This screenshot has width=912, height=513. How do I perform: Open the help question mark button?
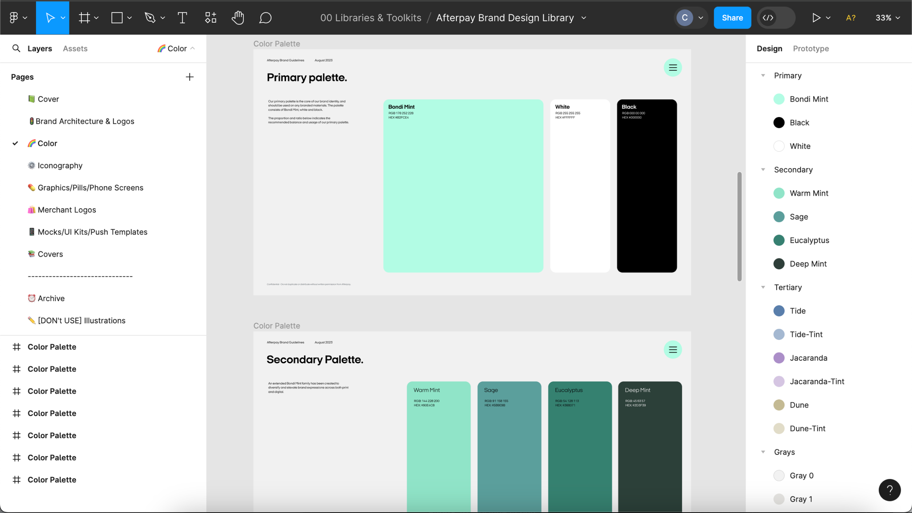[x=889, y=490]
